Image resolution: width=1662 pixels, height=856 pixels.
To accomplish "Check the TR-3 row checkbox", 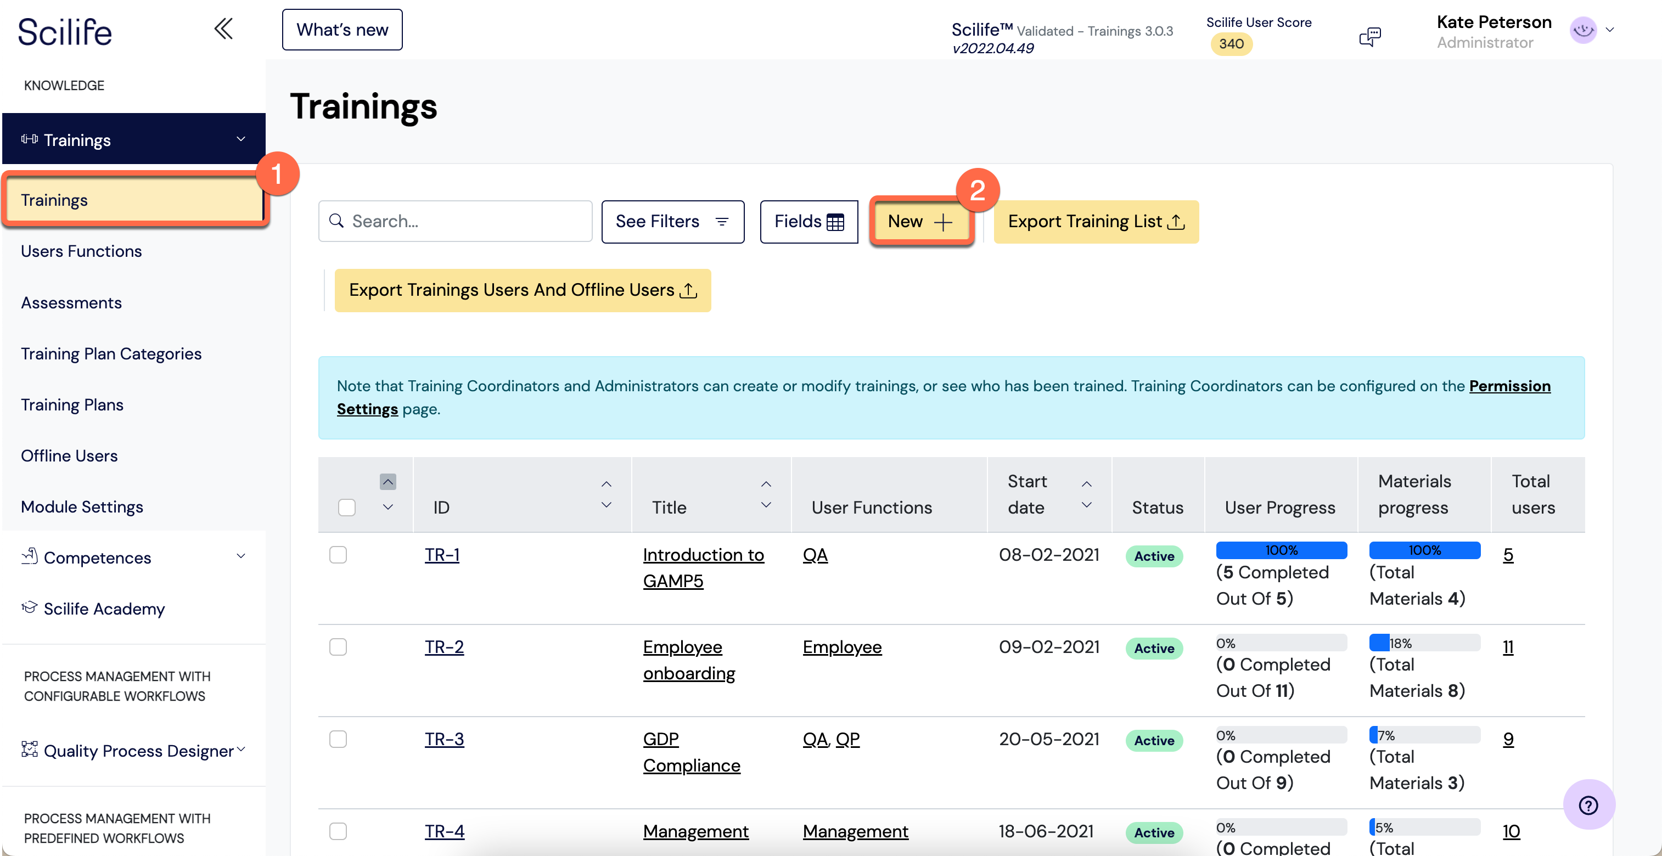I will click(338, 739).
